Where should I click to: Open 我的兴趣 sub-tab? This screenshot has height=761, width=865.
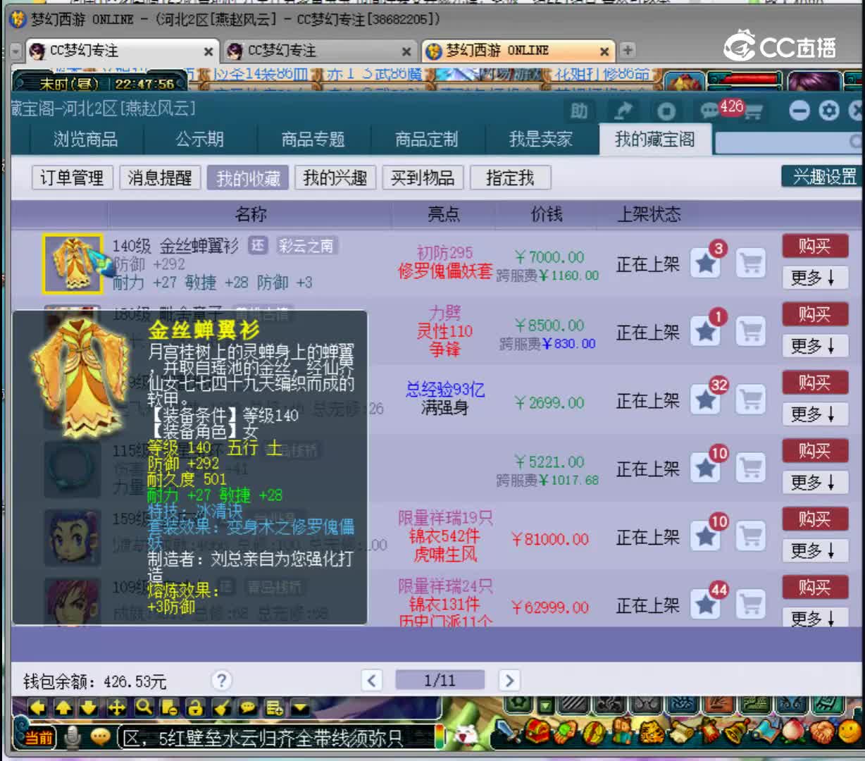click(335, 178)
